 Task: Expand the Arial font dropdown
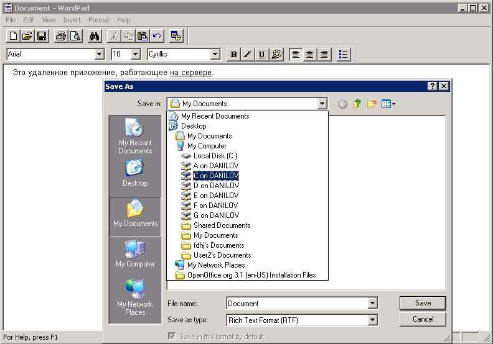[100, 54]
